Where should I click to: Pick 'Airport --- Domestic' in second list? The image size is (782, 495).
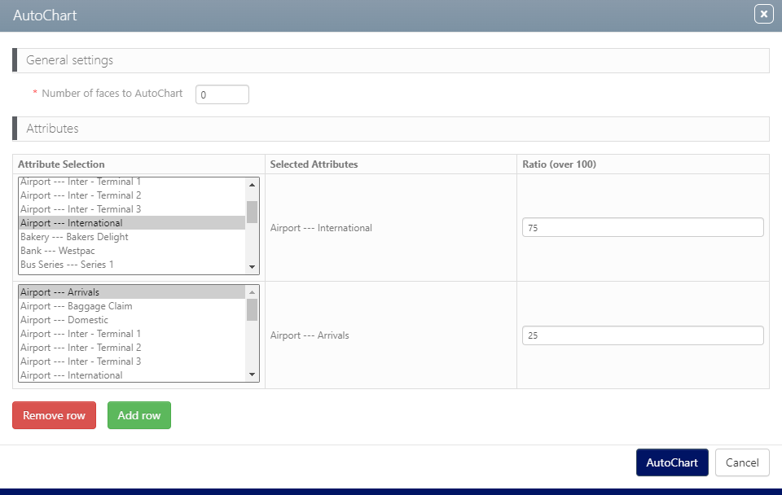point(64,320)
